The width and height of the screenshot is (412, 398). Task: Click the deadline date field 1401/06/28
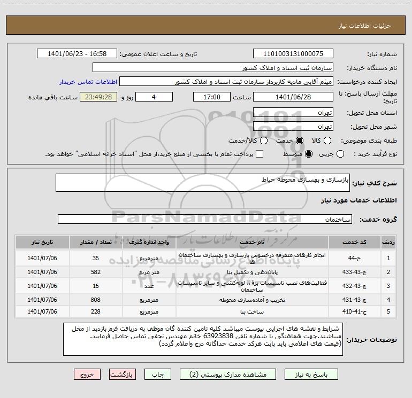(293, 97)
